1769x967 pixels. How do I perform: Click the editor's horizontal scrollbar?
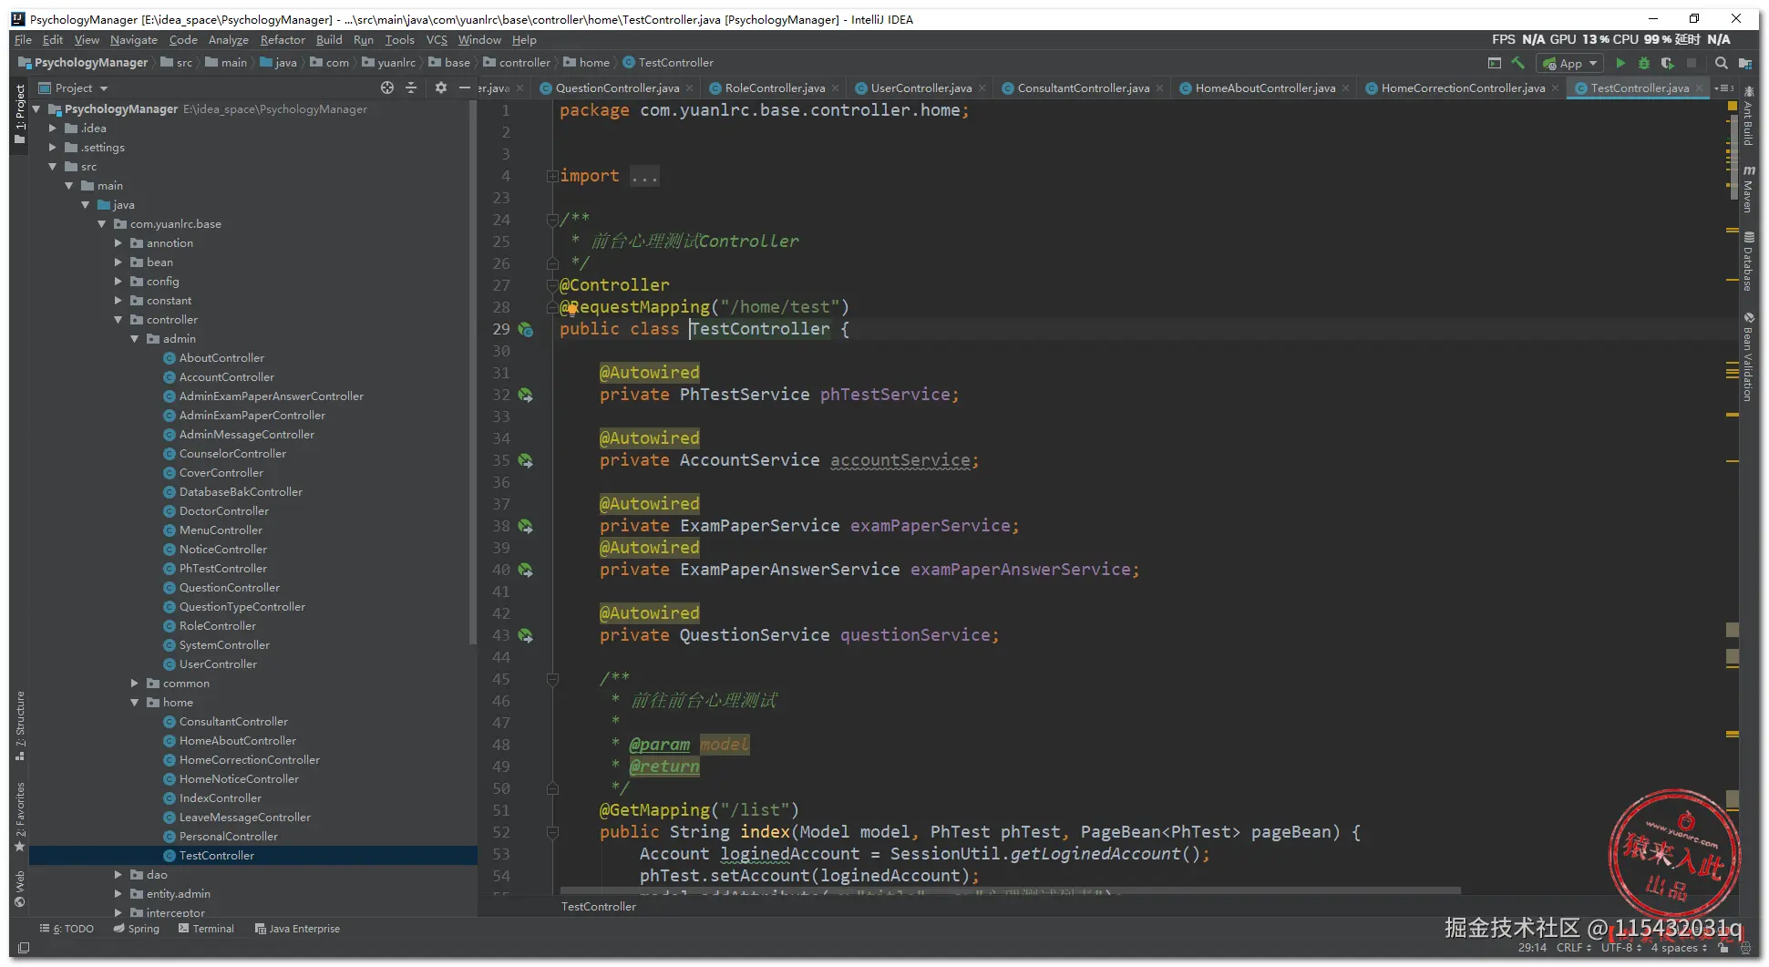1010,890
